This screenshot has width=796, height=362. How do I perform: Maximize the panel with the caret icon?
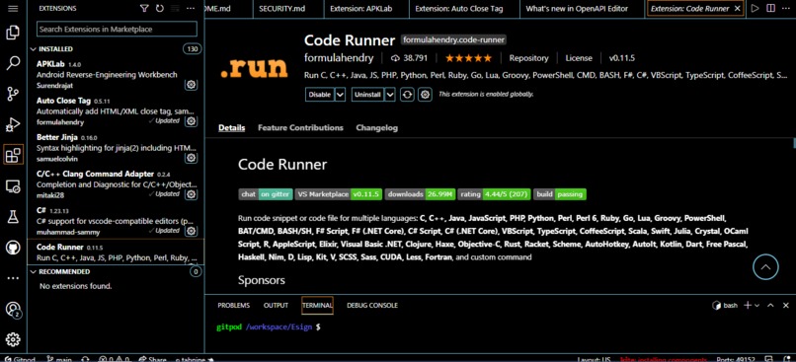tap(770, 305)
